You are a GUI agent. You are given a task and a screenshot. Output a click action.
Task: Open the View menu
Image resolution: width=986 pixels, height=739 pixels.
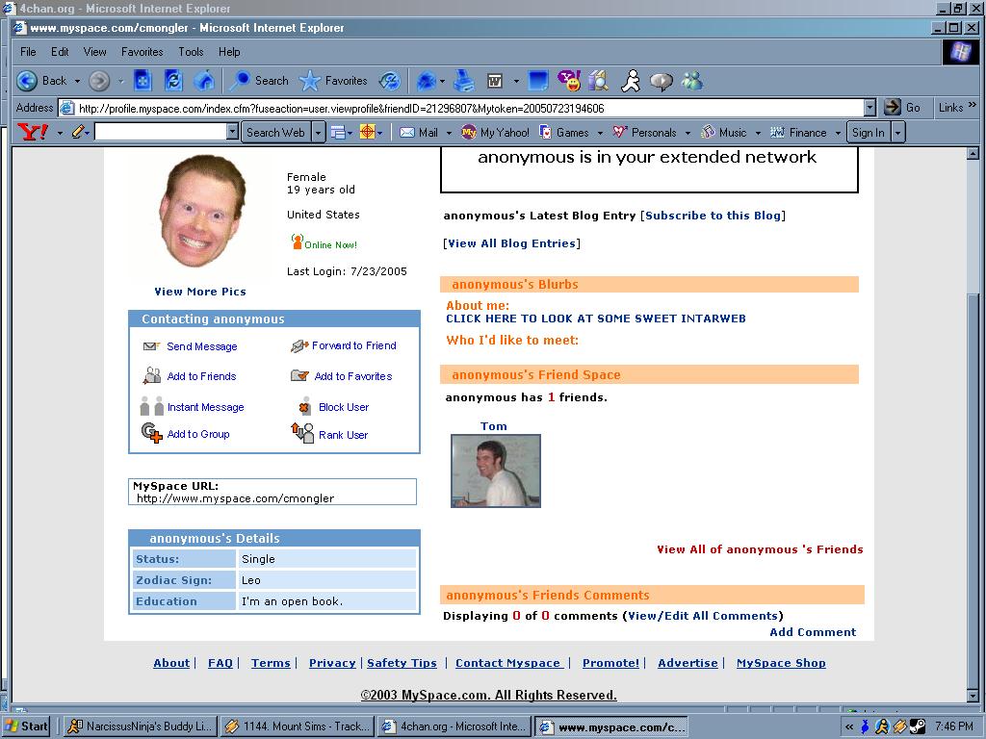pos(95,52)
